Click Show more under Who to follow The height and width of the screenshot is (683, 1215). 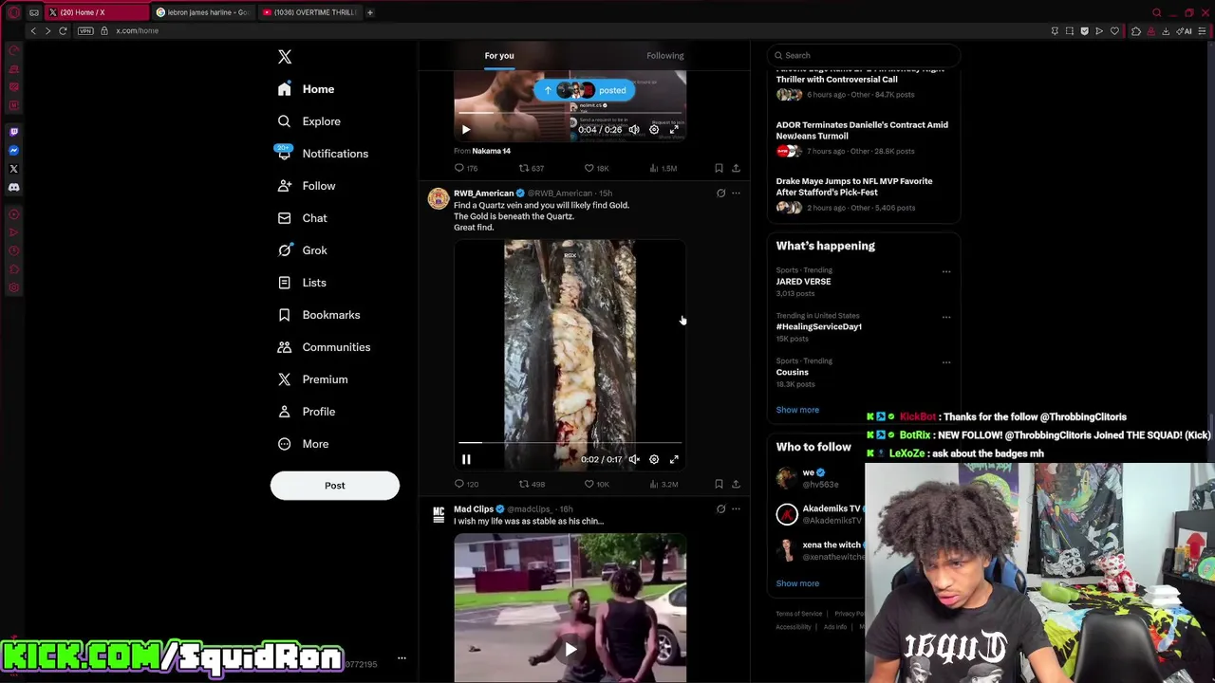coord(797,583)
